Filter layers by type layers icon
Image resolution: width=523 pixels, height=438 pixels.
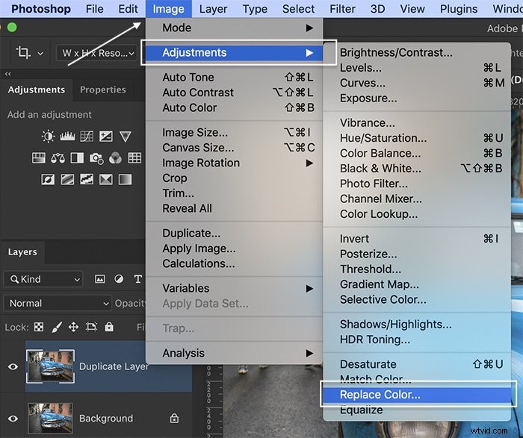pyautogui.click(x=137, y=279)
